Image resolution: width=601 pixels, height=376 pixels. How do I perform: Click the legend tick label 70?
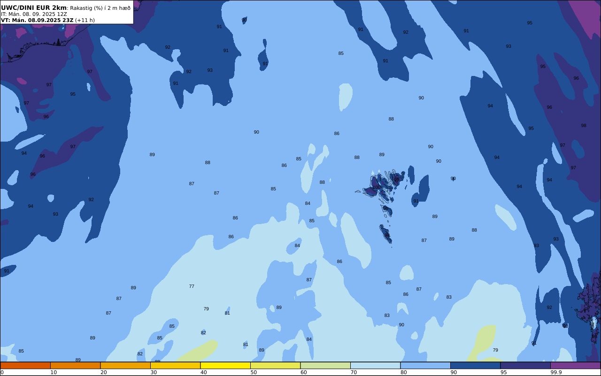(x=354, y=372)
